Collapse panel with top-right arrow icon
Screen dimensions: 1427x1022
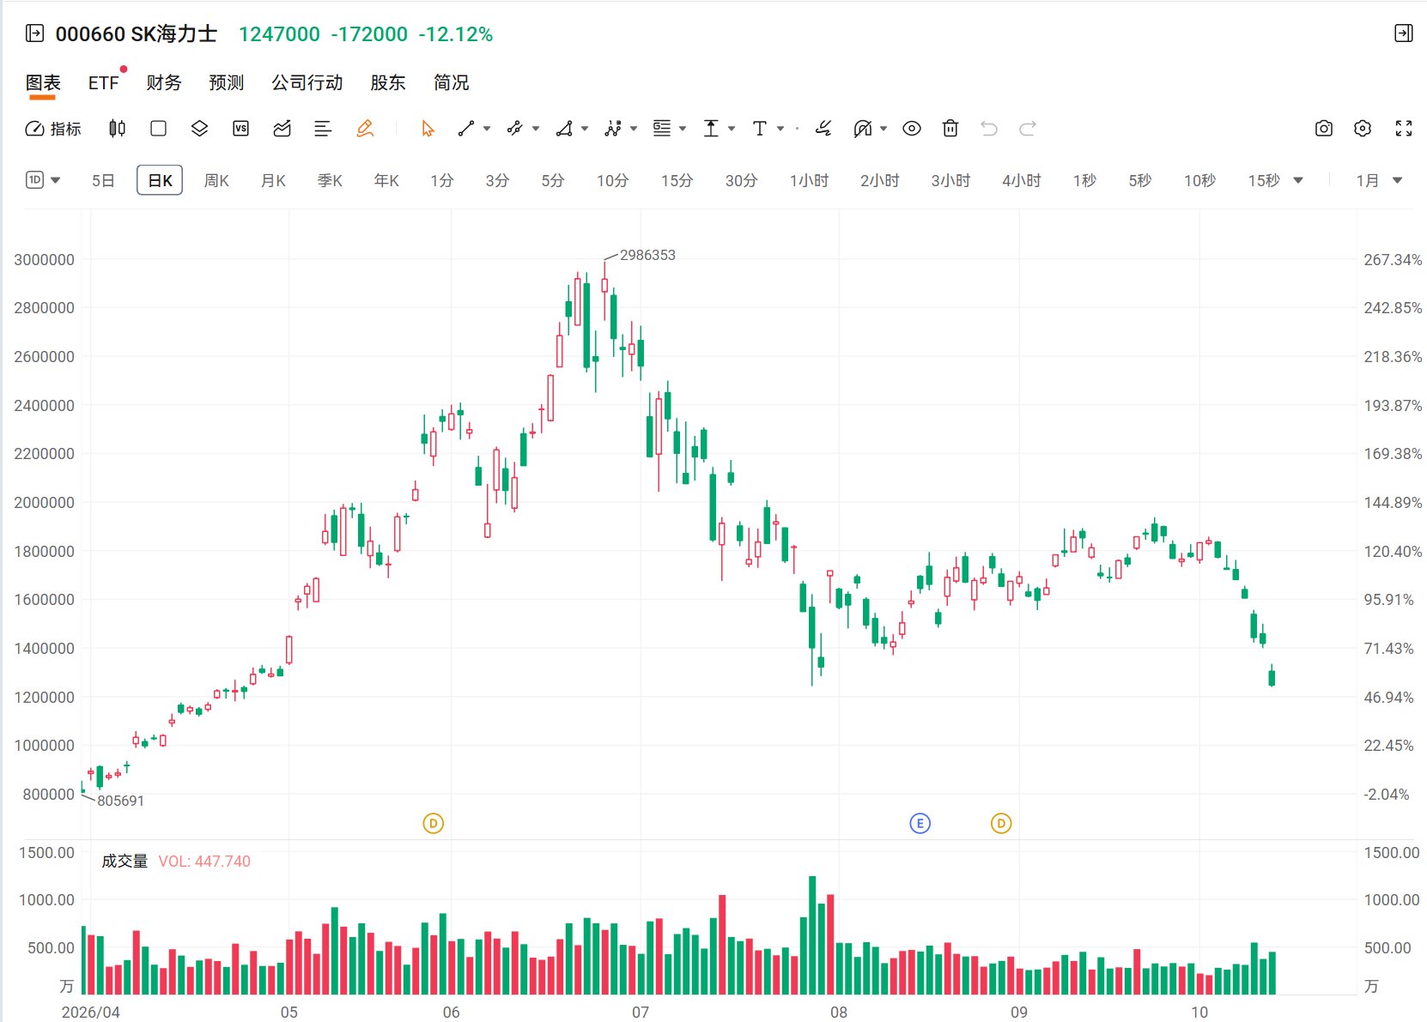1404,33
